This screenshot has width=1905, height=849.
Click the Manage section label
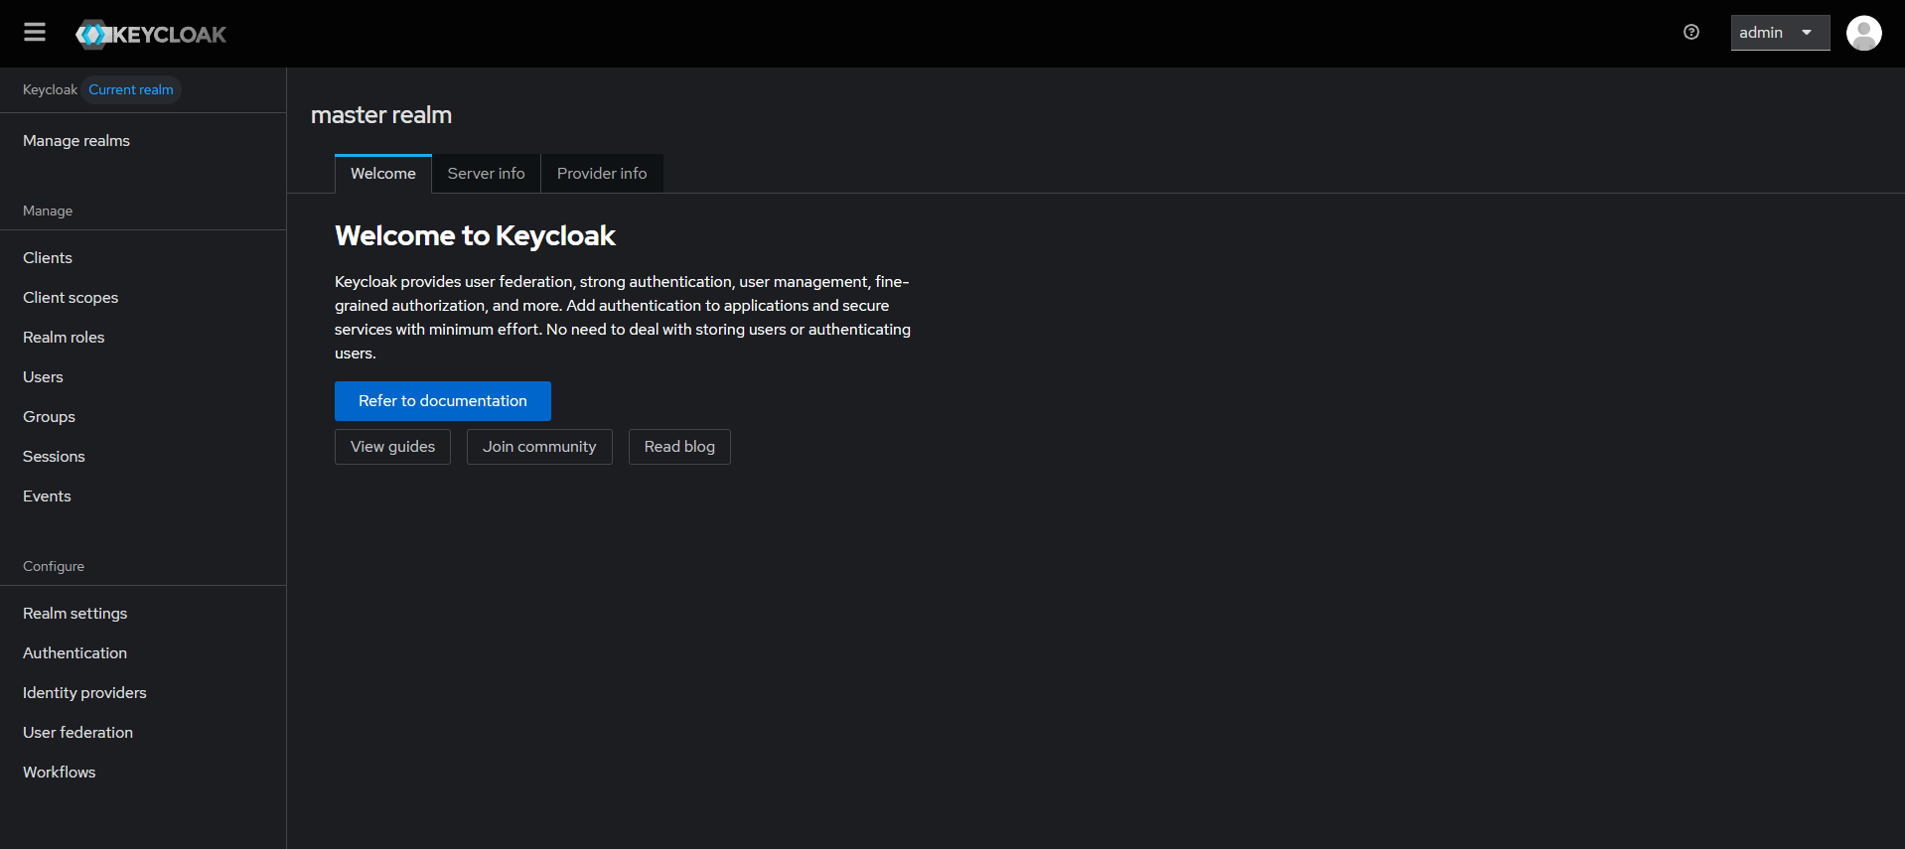coord(48,212)
